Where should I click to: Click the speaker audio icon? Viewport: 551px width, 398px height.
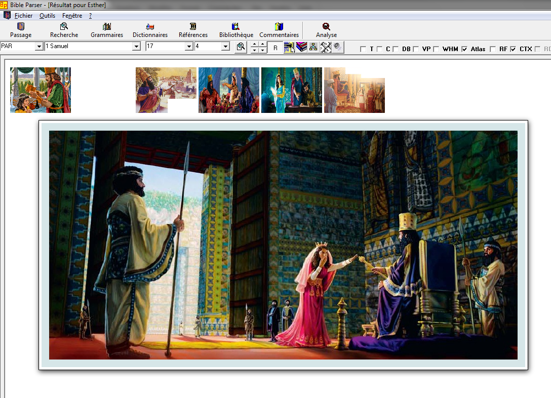click(x=338, y=47)
